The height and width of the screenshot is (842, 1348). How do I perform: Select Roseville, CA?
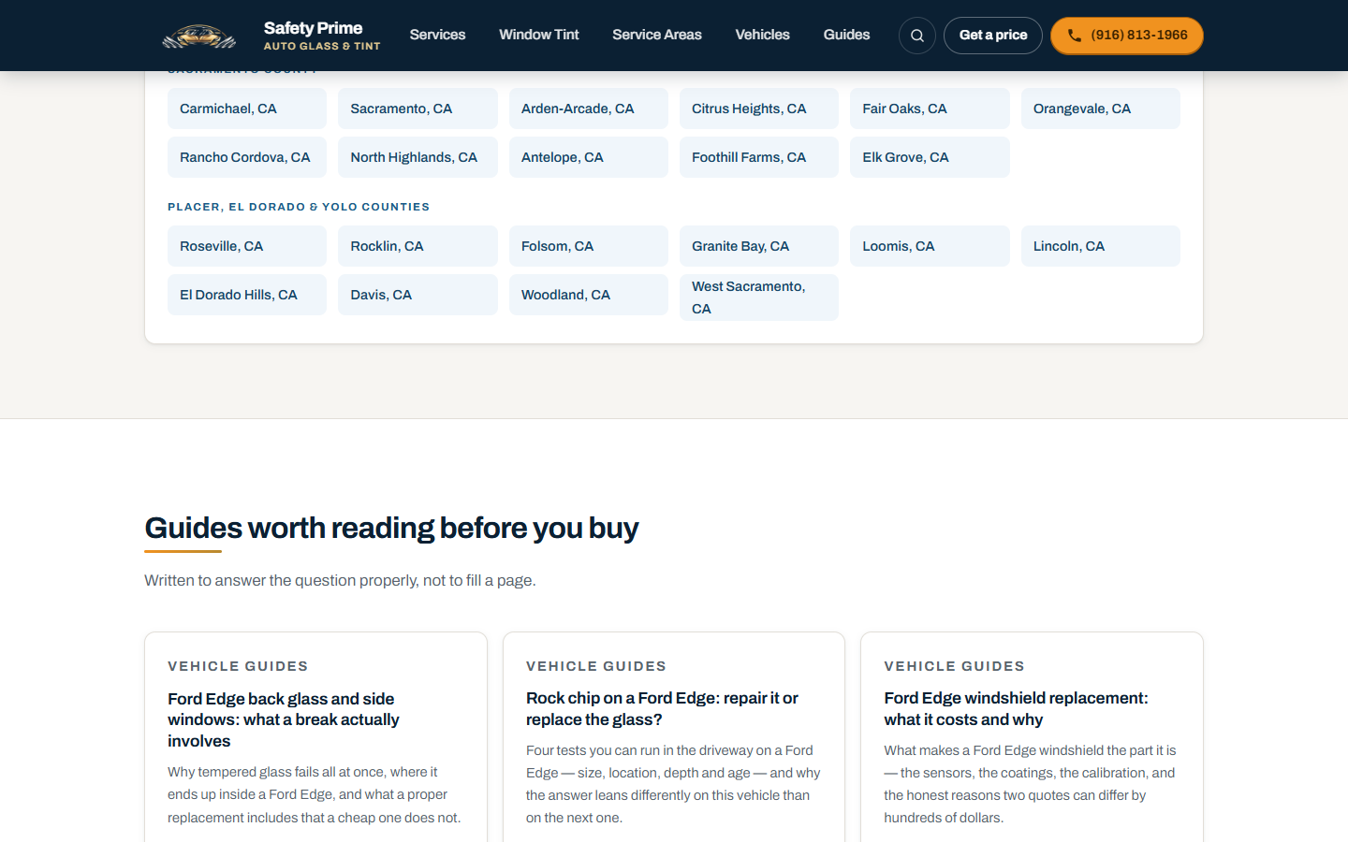(247, 246)
